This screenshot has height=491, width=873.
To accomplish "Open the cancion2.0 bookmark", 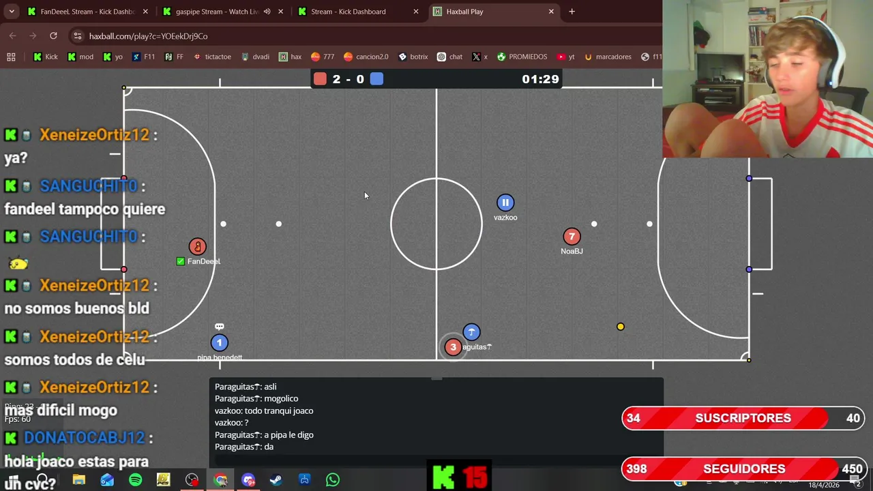I will coord(366,57).
